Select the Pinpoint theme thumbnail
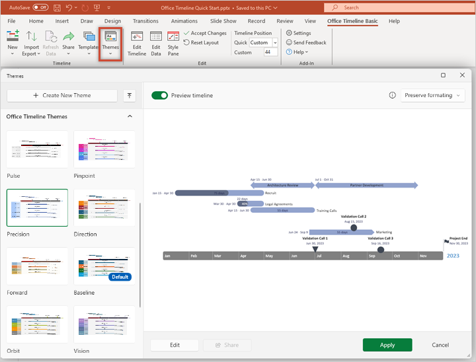Image resolution: width=476 pixels, height=362 pixels. [104, 150]
